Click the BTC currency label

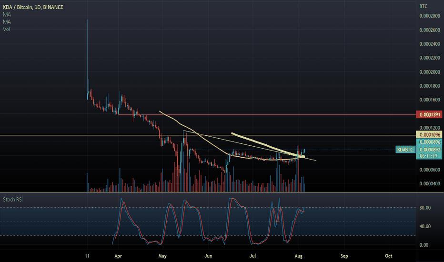[424, 6]
